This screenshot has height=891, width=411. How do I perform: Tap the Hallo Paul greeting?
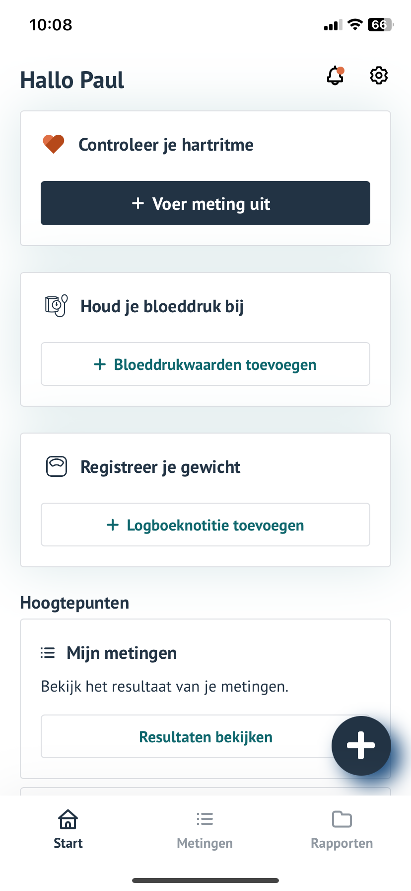point(72,80)
